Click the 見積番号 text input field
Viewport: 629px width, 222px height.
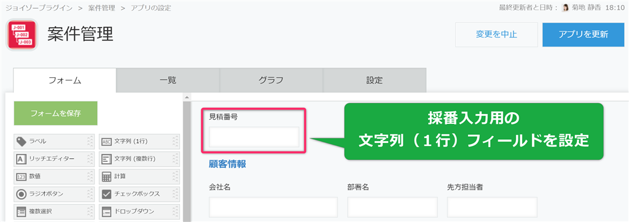pos(254,137)
